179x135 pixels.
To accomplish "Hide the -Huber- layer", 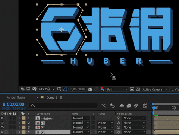I will click(x=2, y=118).
